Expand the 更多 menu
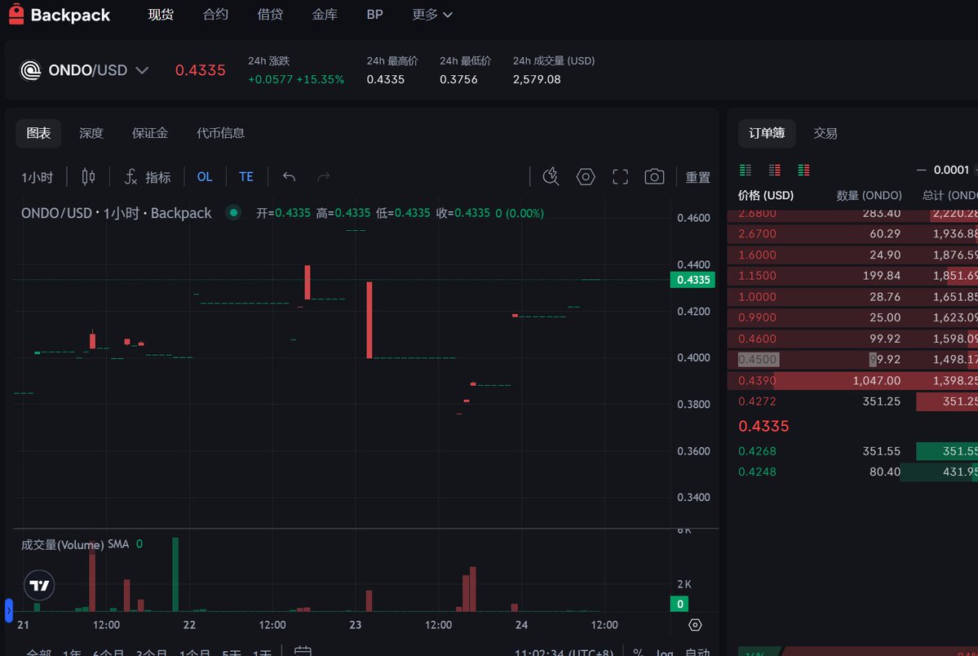 point(432,15)
